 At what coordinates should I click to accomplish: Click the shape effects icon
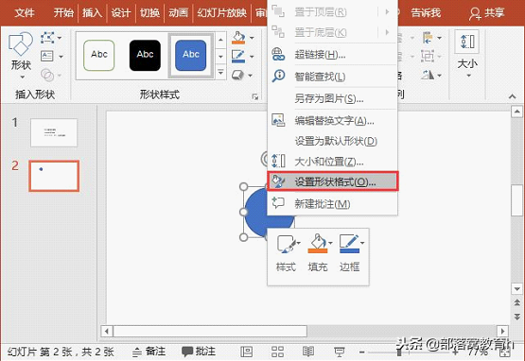click(237, 75)
